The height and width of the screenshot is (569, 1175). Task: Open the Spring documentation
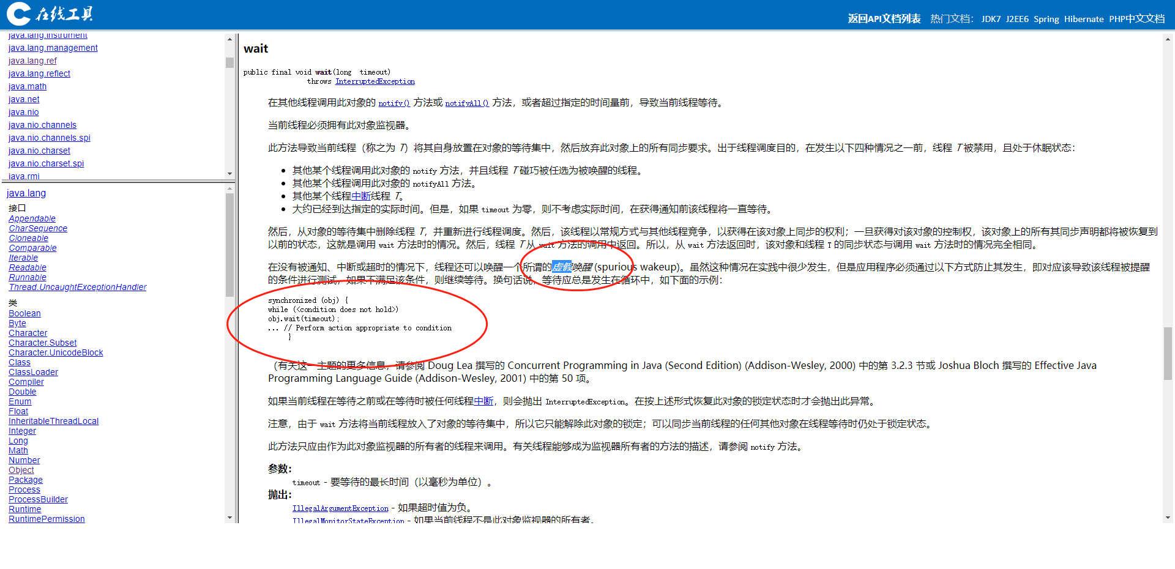coord(1046,18)
